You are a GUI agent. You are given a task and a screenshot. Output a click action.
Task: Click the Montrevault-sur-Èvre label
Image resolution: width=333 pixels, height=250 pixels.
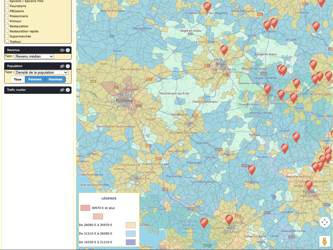coord(174,93)
